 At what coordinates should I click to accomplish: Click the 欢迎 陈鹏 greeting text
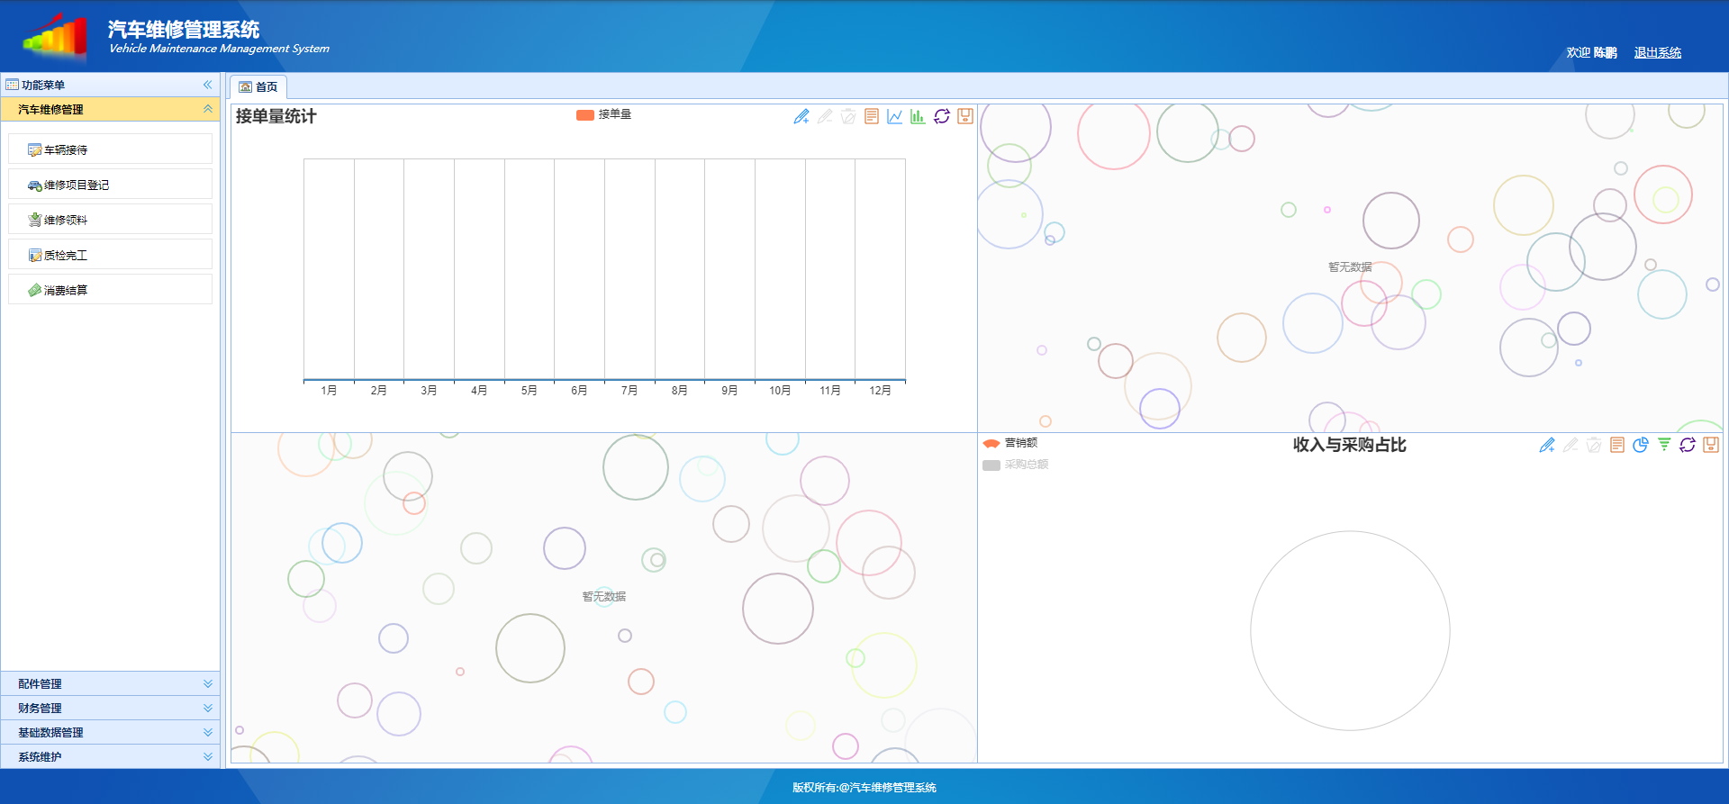pyautogui.click(x=1591, y=52)
